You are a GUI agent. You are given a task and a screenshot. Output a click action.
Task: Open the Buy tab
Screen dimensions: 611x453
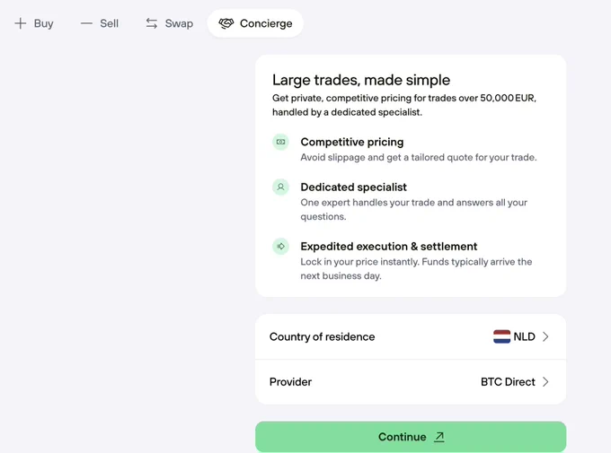tap(34, 23)
